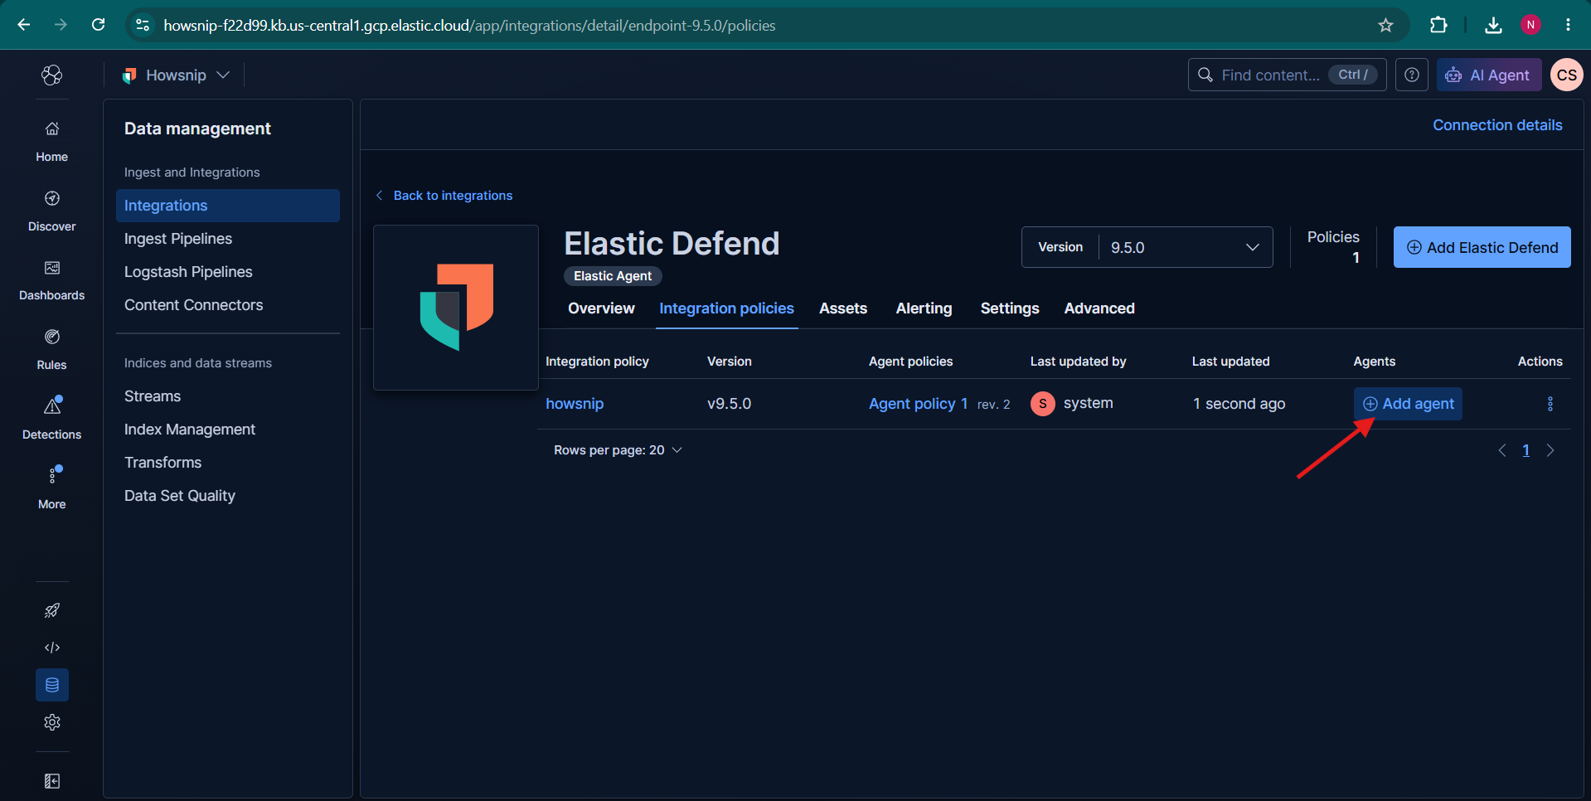Switch to the Overview tab
The height and width of the screenshot is (801, 1591).
pos(601,308)
